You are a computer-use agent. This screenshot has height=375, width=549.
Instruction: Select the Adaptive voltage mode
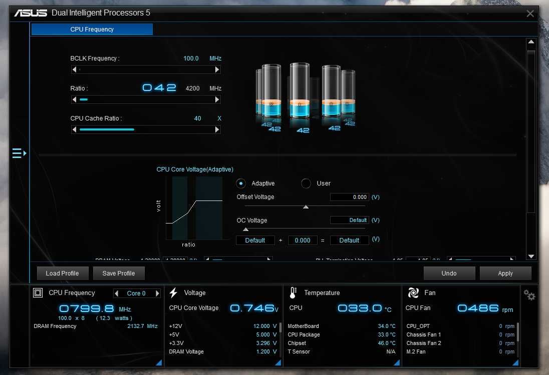[240, 183]
